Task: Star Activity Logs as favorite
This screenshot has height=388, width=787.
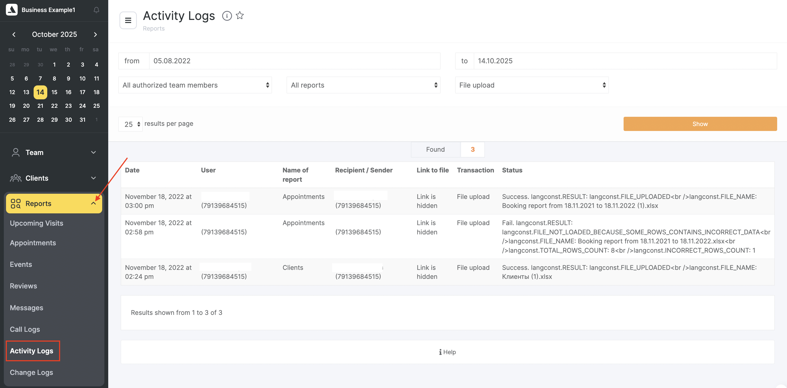Action: pyautogui.click(x=240, y=15)
